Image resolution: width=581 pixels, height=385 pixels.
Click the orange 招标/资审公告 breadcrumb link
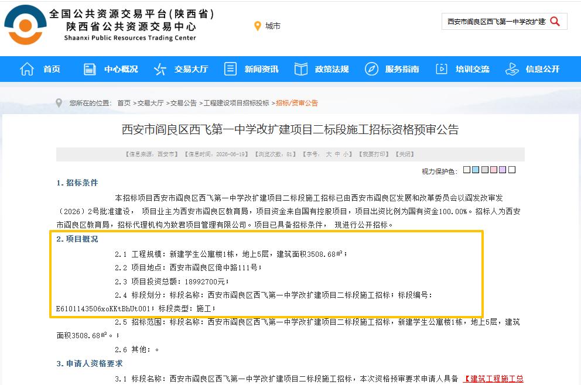pos(297,103)
